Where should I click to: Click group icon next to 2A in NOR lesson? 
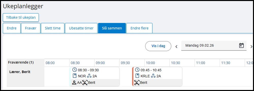click(89, 76)
